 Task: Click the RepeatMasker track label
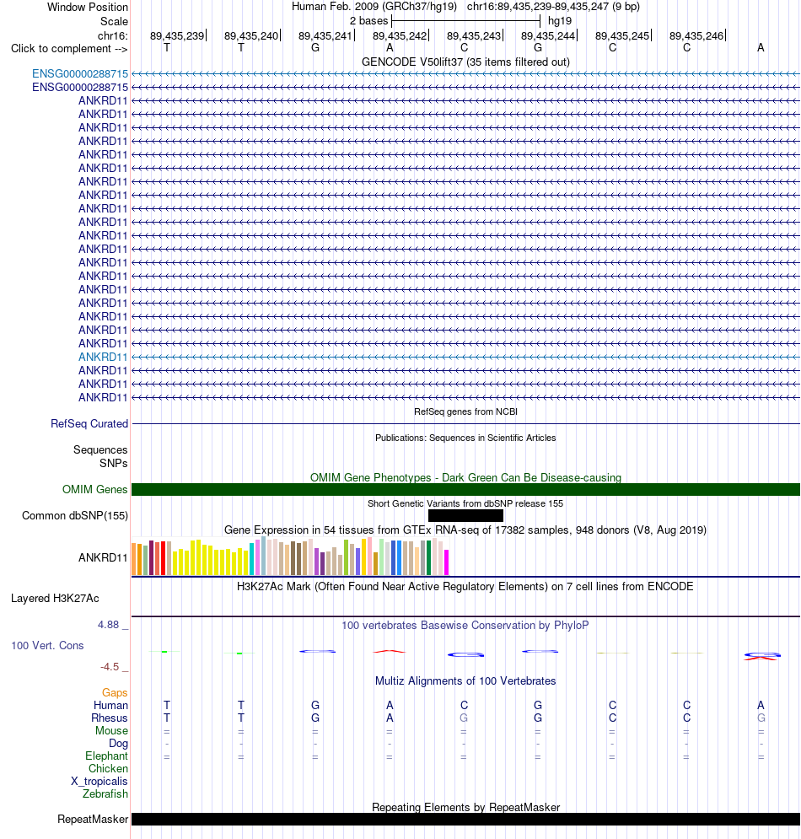[x=93, y=820]
